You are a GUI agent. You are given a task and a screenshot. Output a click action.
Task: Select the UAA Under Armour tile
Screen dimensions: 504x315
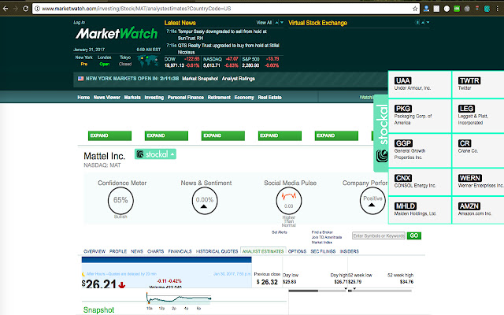click(420, 84)
